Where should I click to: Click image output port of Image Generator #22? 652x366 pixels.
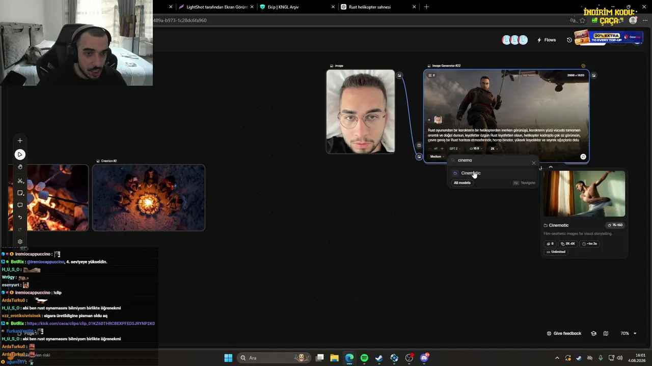(x=593, y=75)
